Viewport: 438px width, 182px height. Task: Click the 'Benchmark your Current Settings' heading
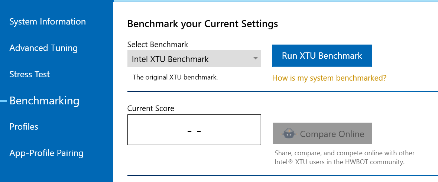tap(202, 24)
